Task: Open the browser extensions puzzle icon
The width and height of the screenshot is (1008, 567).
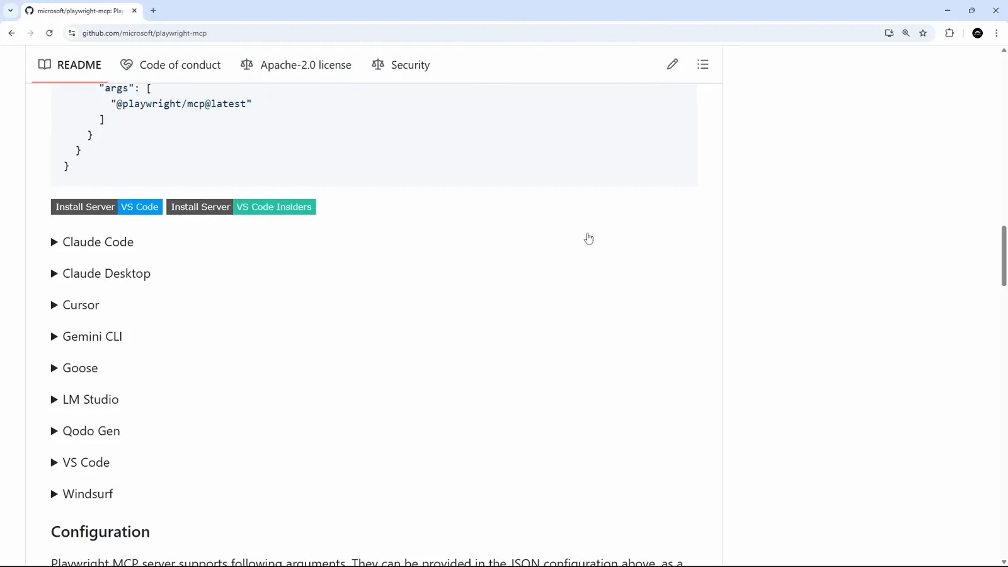Action: click(x=949, y=33)
